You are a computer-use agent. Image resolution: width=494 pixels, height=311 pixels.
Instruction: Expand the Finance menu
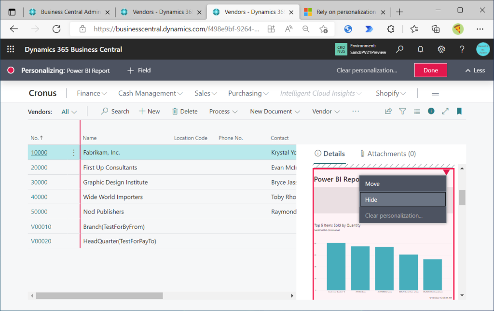pyautogui.click(x=92, y=93)
